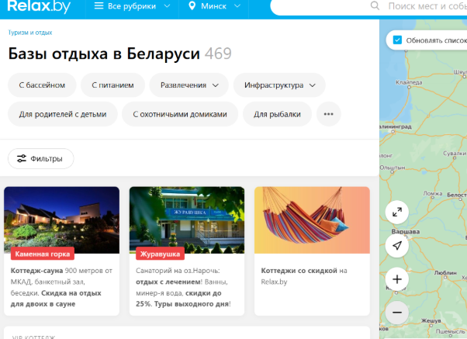Follow the Туризм и отдых breadcrumb link
Viewport: 467px width, 339px height.
(x=30, y=33)
